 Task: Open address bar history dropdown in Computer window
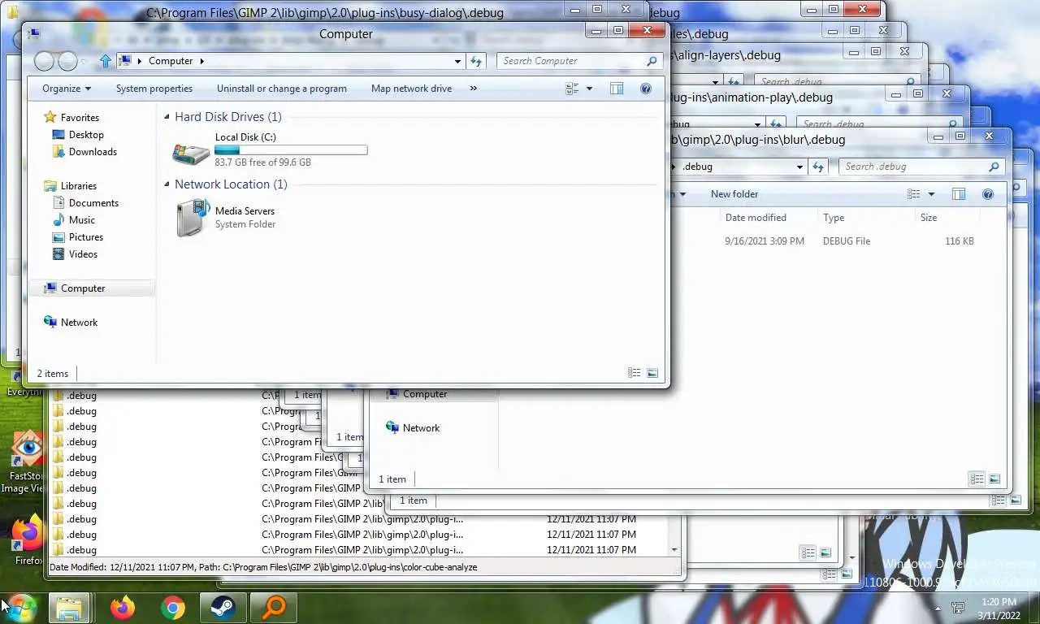click(x=458, y=61)
